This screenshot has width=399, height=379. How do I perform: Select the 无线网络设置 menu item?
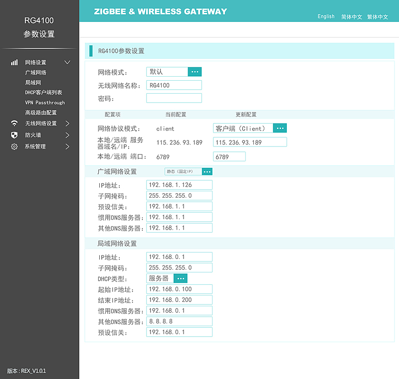[41, 124]
